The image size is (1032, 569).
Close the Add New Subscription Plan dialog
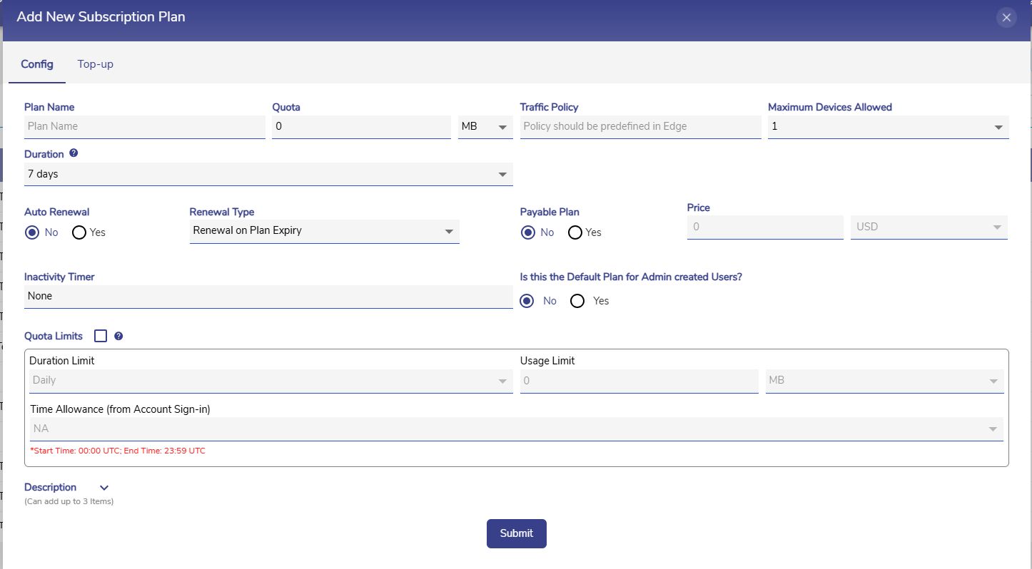point(1006,18)
